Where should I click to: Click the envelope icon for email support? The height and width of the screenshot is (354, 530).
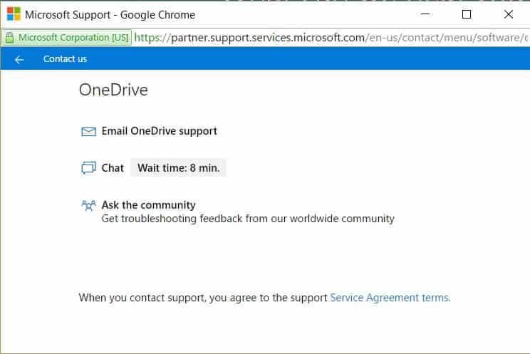[x=88, y=131]
